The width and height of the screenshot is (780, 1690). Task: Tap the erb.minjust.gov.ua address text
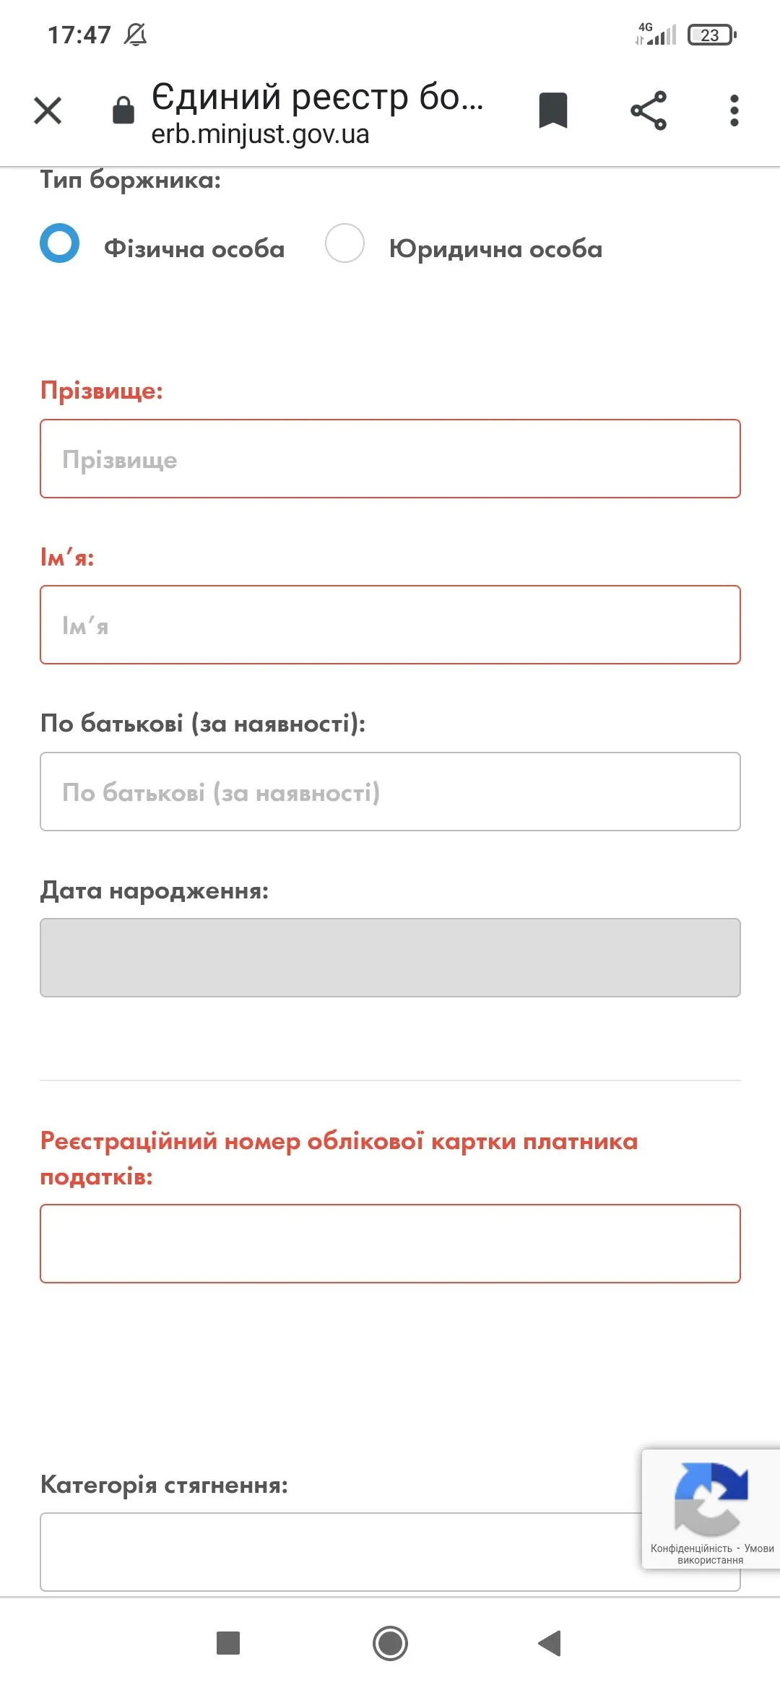click(x=260, y=134)
